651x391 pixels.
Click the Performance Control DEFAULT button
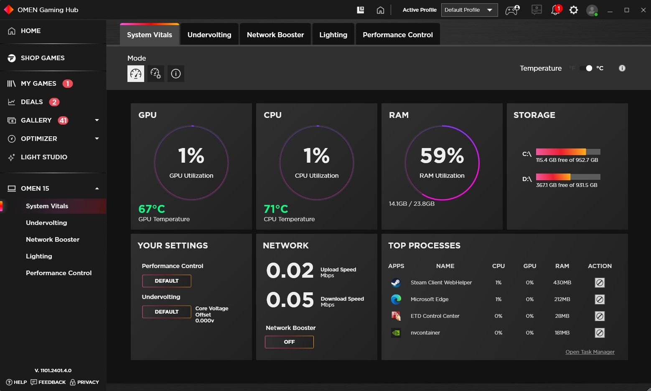[166, 281]
